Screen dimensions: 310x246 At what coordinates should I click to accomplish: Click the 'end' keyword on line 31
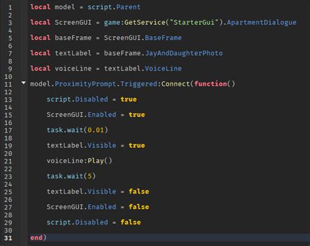point(36,237)
